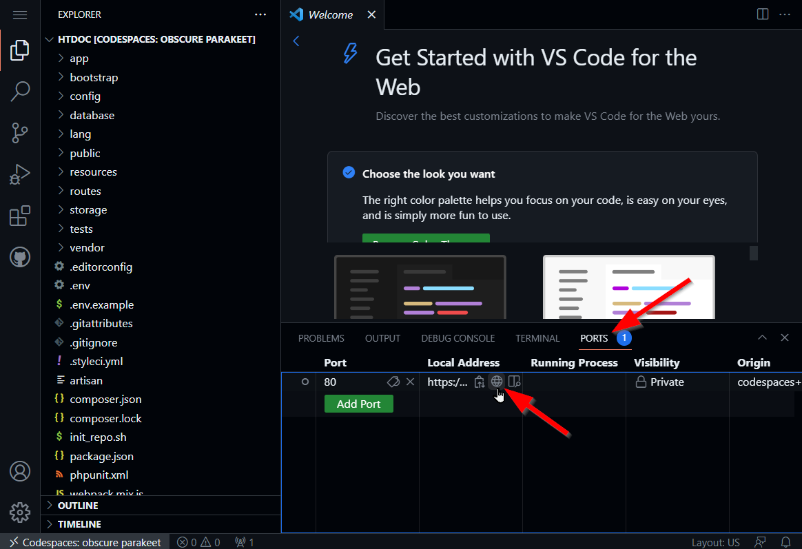Close the Welcome tab
Viewport: 802px width, 549px height.
click(371, 15)
